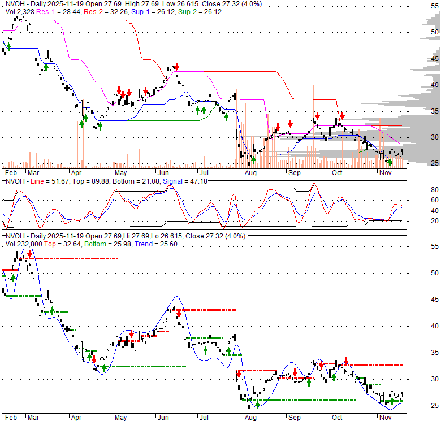Click the green arrow in early August on the bottom chart
Viewport: 441px width, 421px height.
[257, 404]
